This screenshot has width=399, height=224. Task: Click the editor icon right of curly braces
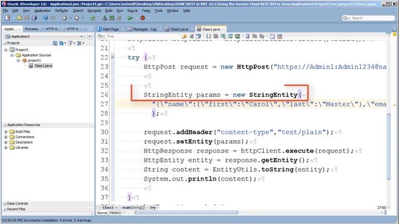[x=216, y=36]
